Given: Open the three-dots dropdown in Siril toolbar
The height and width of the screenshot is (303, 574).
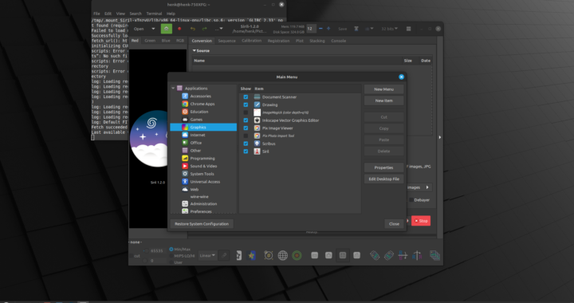Looking at the screenshot, I should [218, 29].
